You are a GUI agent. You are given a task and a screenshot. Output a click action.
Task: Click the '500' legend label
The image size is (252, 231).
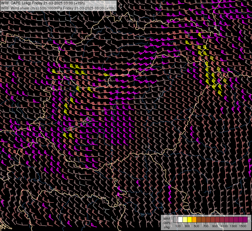point(196,226)
